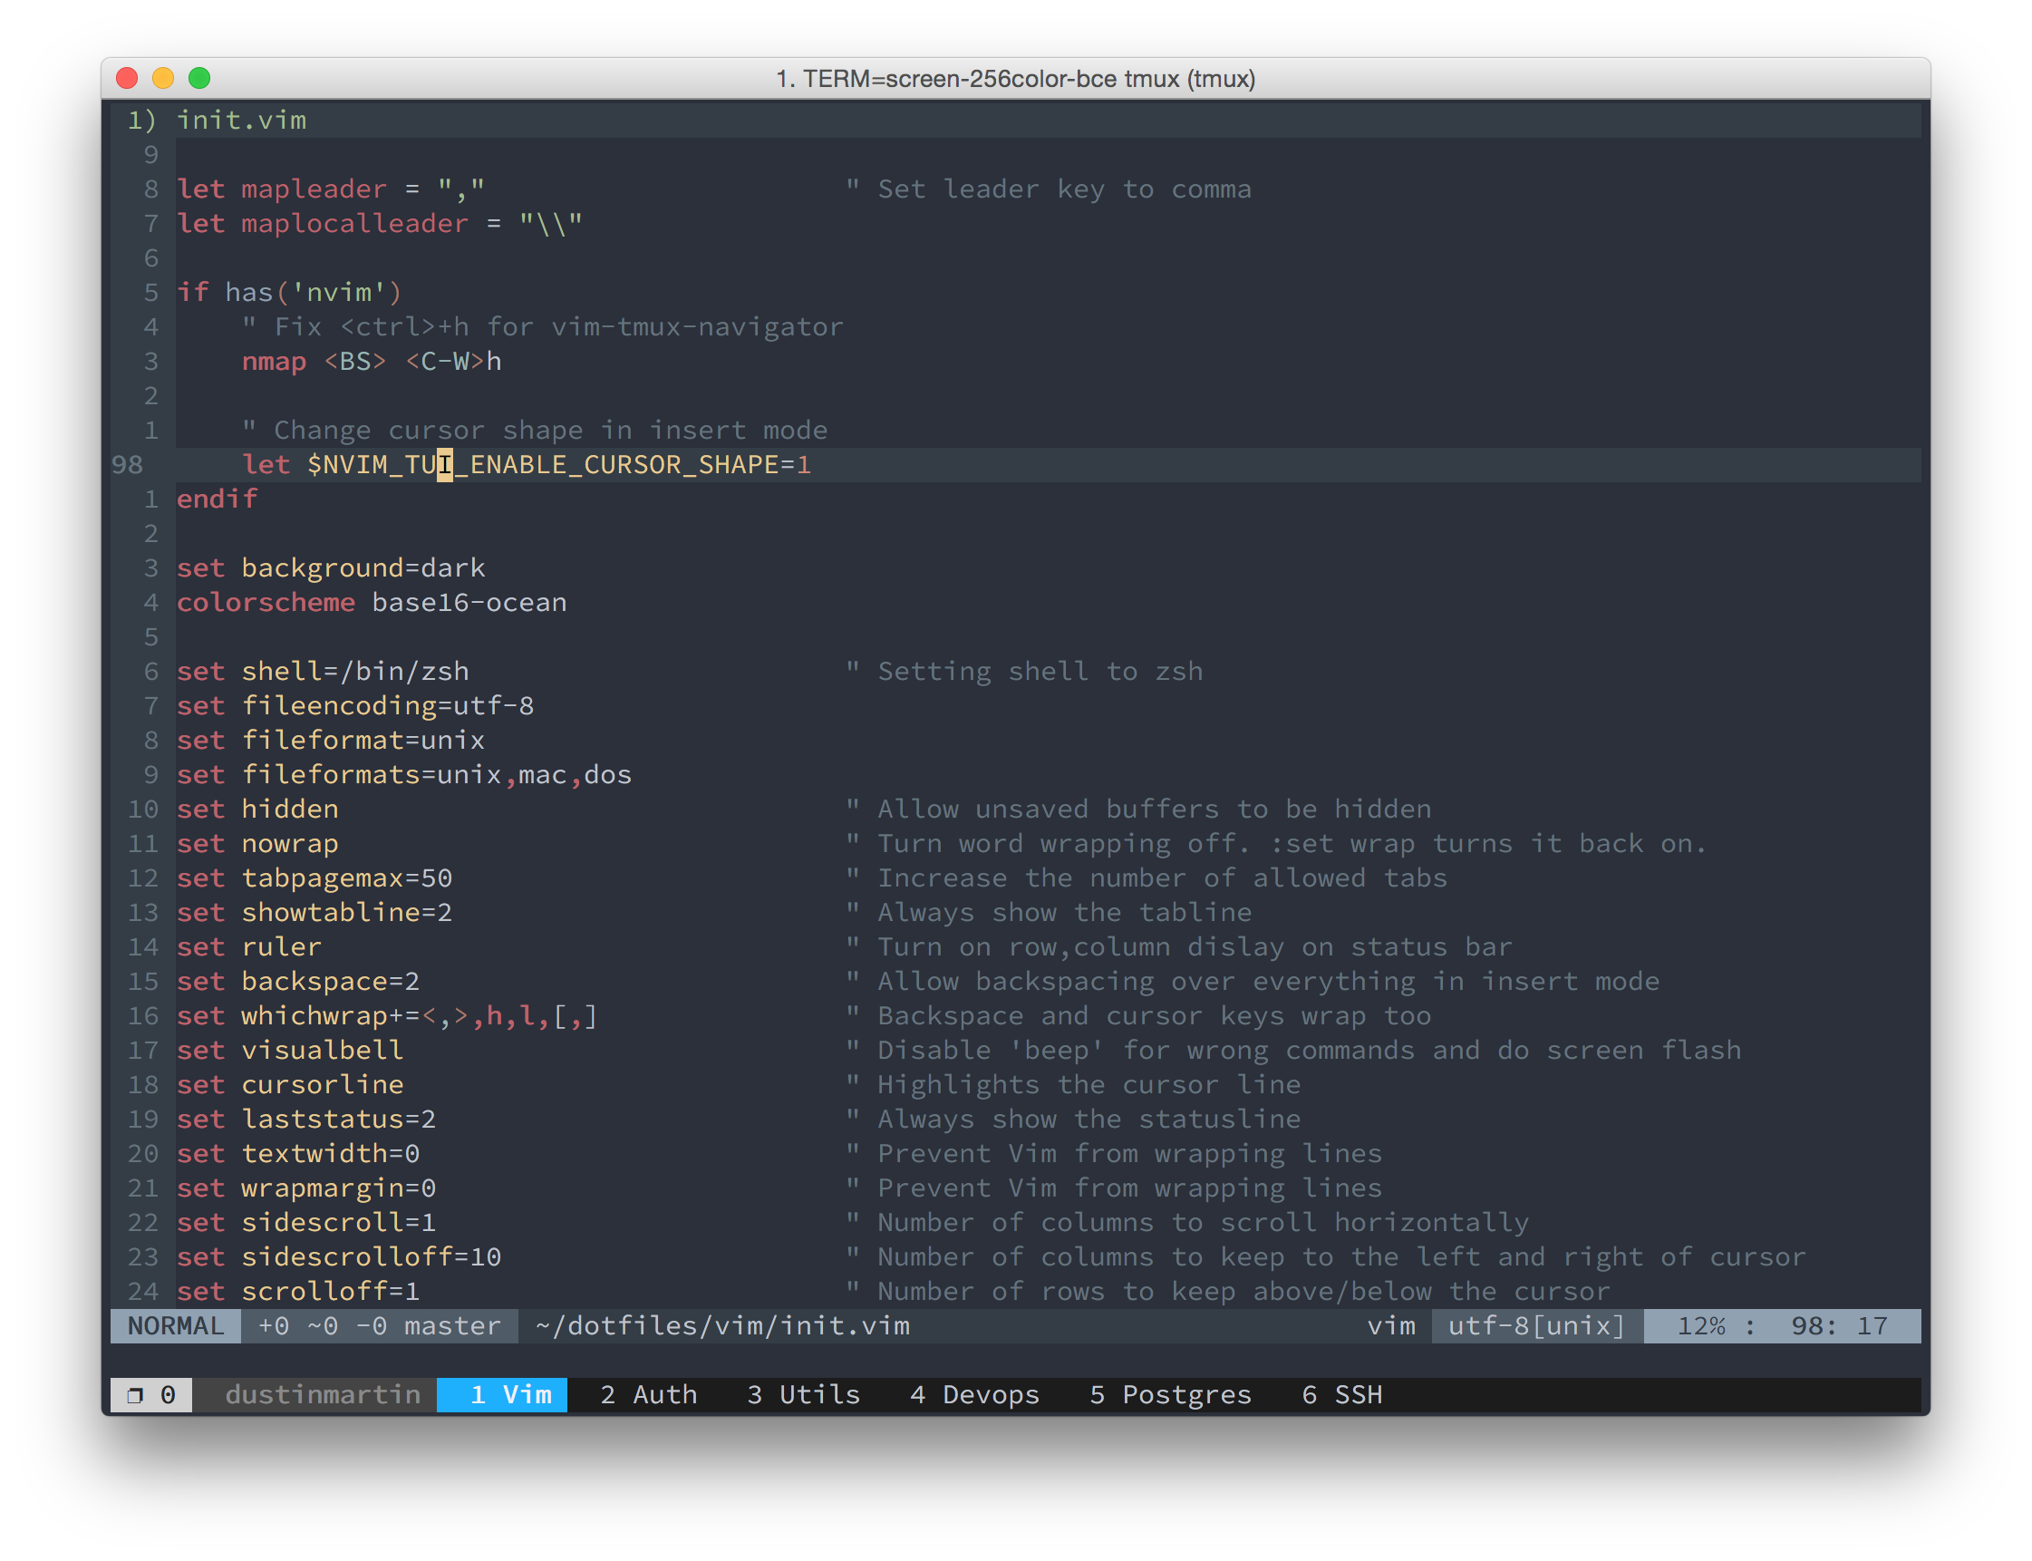Viewport: 2032px width, 1561px height.
Task: Switch to the 5 Postgres tmux window
Action: click(x=1171, y=1395)
